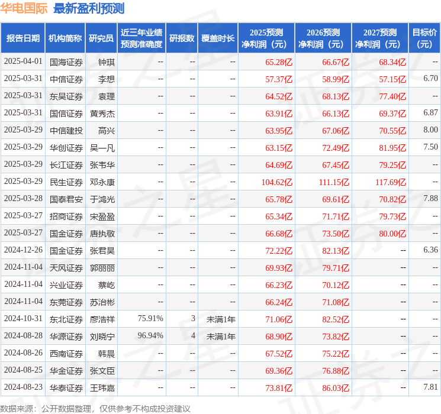Select the 西南证券 institution cell

[66, 354]
